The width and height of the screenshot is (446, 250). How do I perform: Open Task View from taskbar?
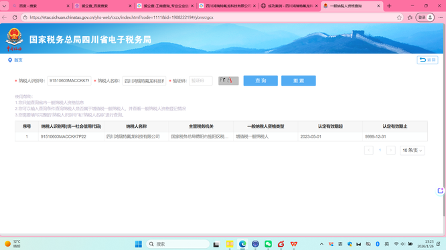(216, 244)
